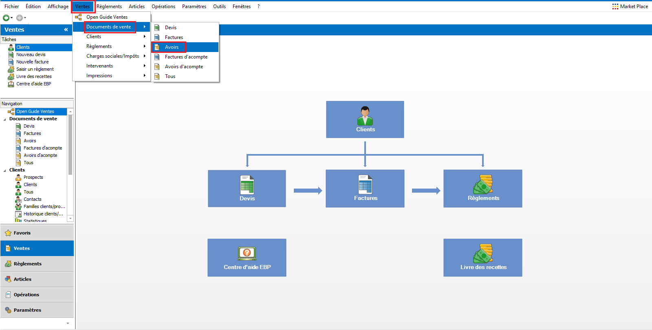This screenshot has height=330, width=652.
Task: Open the Affichage menu
Action: pos(58,7)
